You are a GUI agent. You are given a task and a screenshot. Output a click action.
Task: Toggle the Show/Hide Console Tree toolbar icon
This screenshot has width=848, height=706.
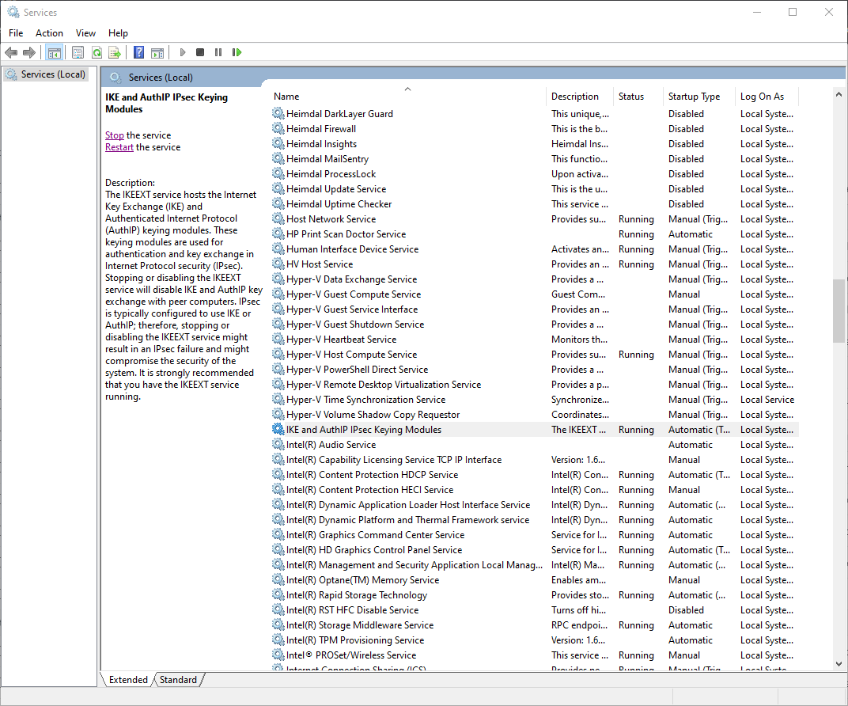pyautogui.click(x=54, y=52)
